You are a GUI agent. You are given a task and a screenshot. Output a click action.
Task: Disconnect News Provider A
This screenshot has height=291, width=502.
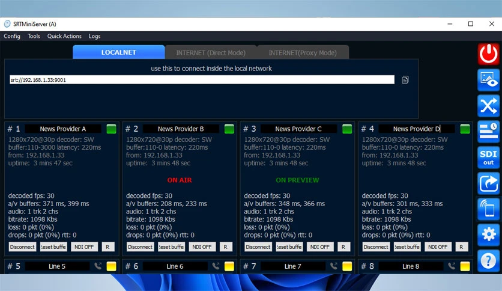(x=22, y=247)
